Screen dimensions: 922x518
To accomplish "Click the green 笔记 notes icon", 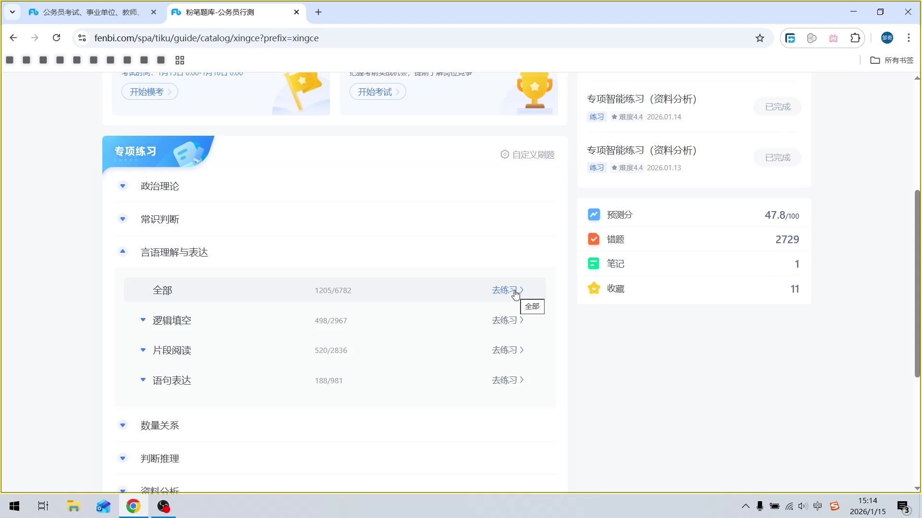I will [x=594, y=263].
